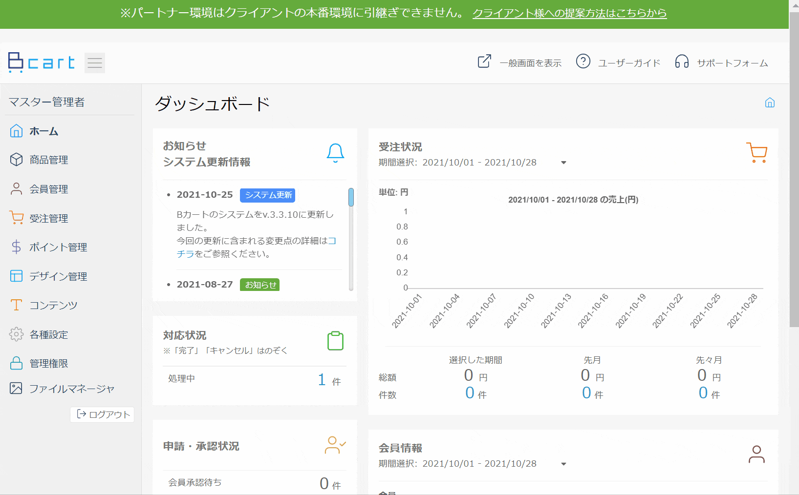Click the orange cart icon in 受注状況 card

pos(757,152)
